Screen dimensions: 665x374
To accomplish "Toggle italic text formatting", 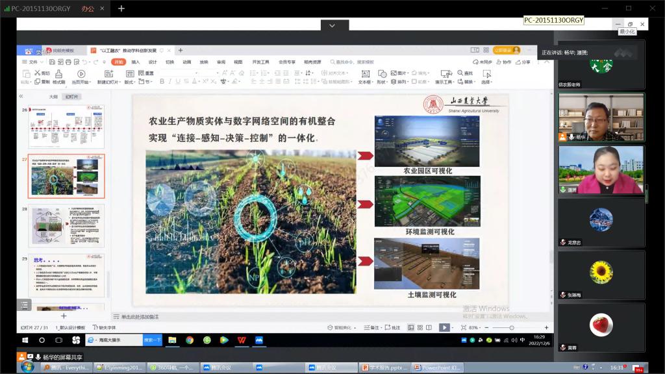I will [170, 82].
